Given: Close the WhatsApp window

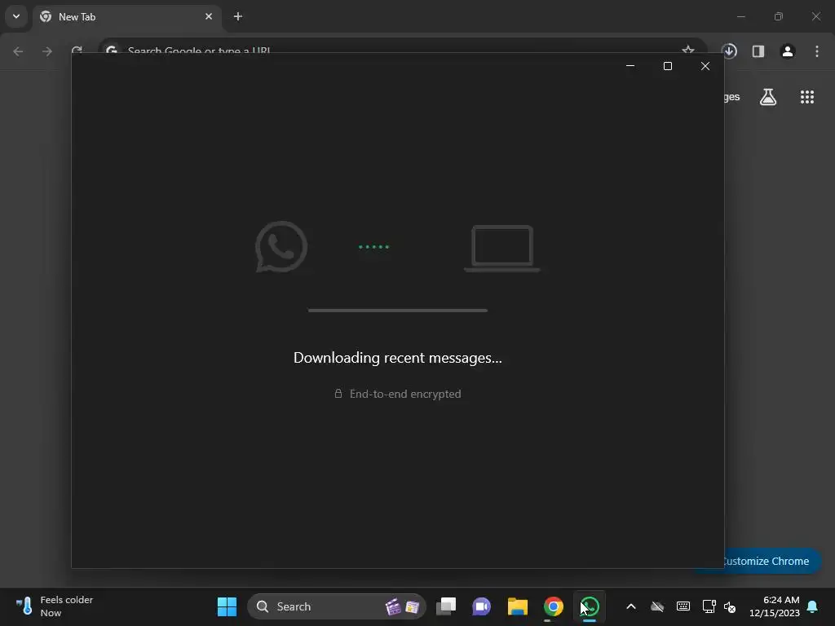Looking at the screenshot, I should point(705,66).
